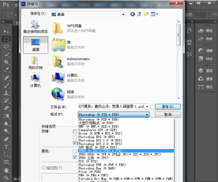Viewport: 218px width, 182px height.
Task: Collapse right panel dock double arrow
Action: tap(215, 22)
